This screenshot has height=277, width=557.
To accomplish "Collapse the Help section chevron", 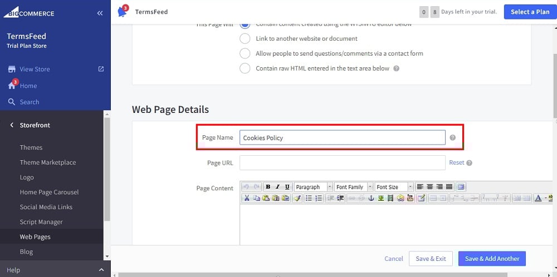I will (101, 270).
